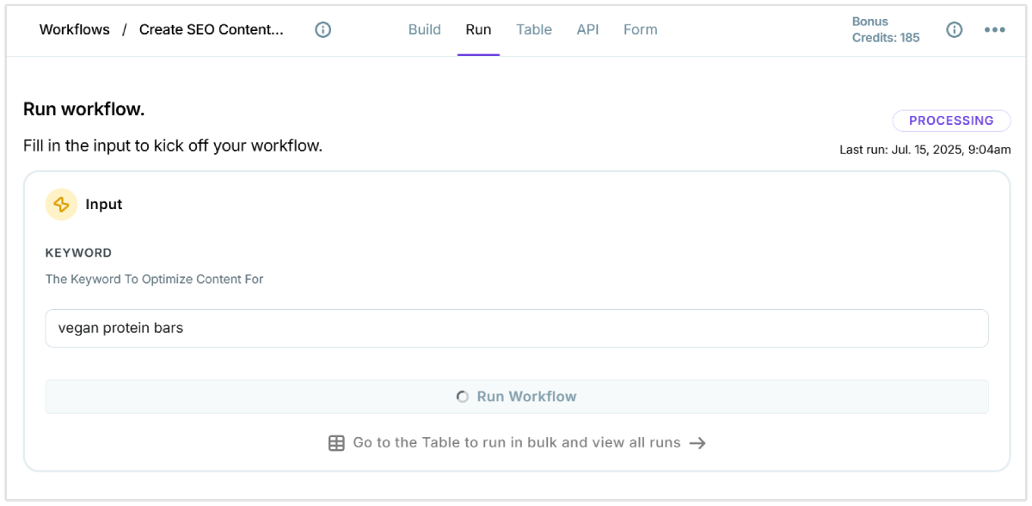This screenshot has height=506, width=1032.
Task: Click the right arrow beside the bulk run link
Action: (x=698, y=442)
